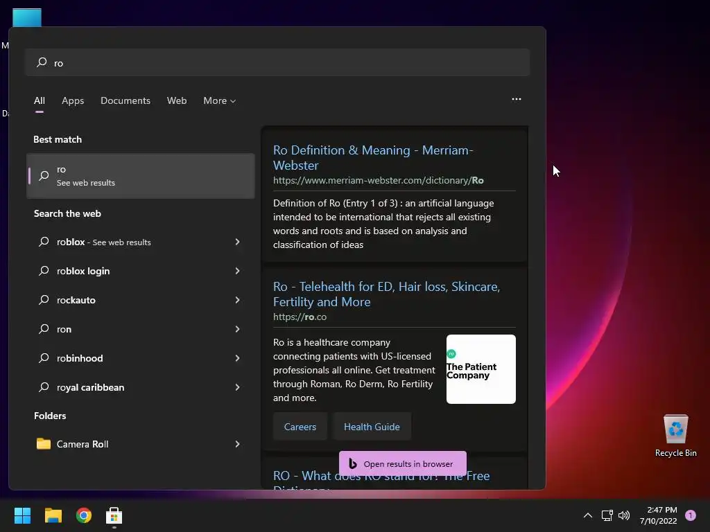Viewport: 710px width, 532px height.
Task: Click the magnifier icon beside rockauto
Action: (x=44, y=300)
